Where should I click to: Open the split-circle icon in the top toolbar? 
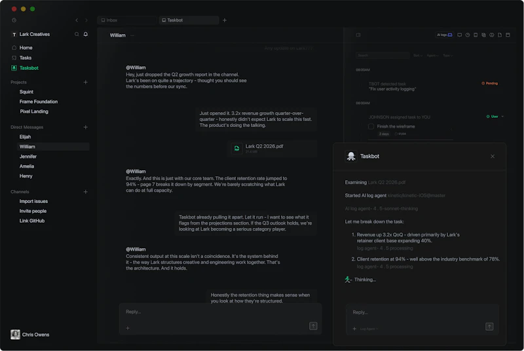pos(492,35)
